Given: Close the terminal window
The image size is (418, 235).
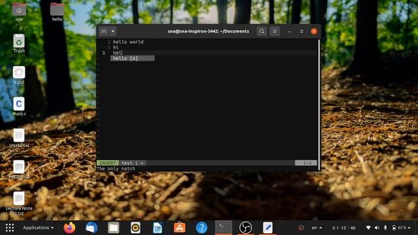Looking at the screenshot, I should (x=314, y=31).
